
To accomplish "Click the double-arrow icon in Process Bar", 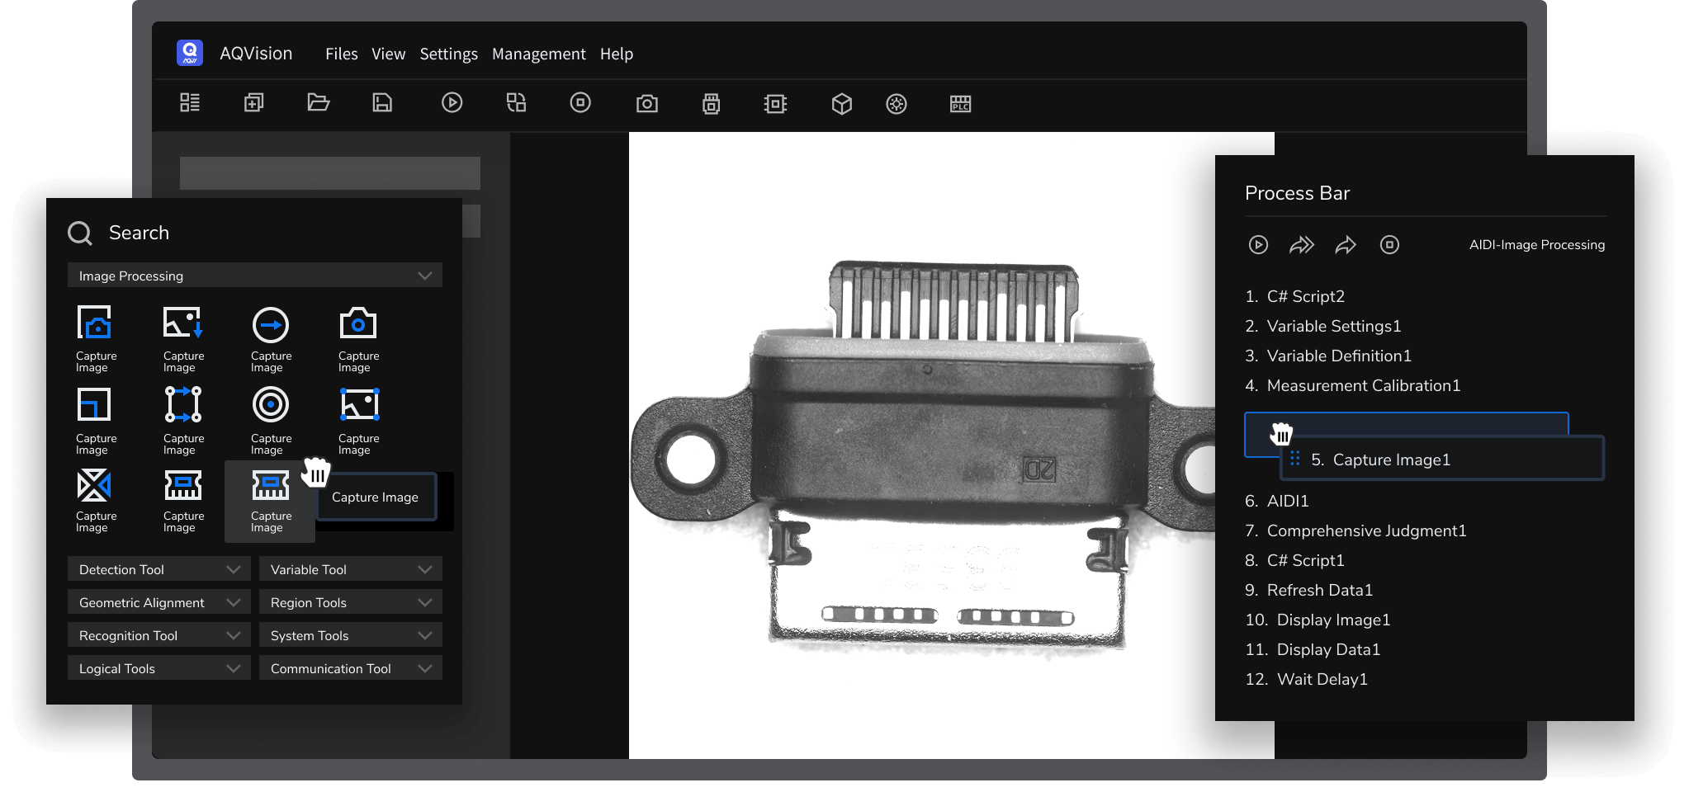I will point(1302,245).
